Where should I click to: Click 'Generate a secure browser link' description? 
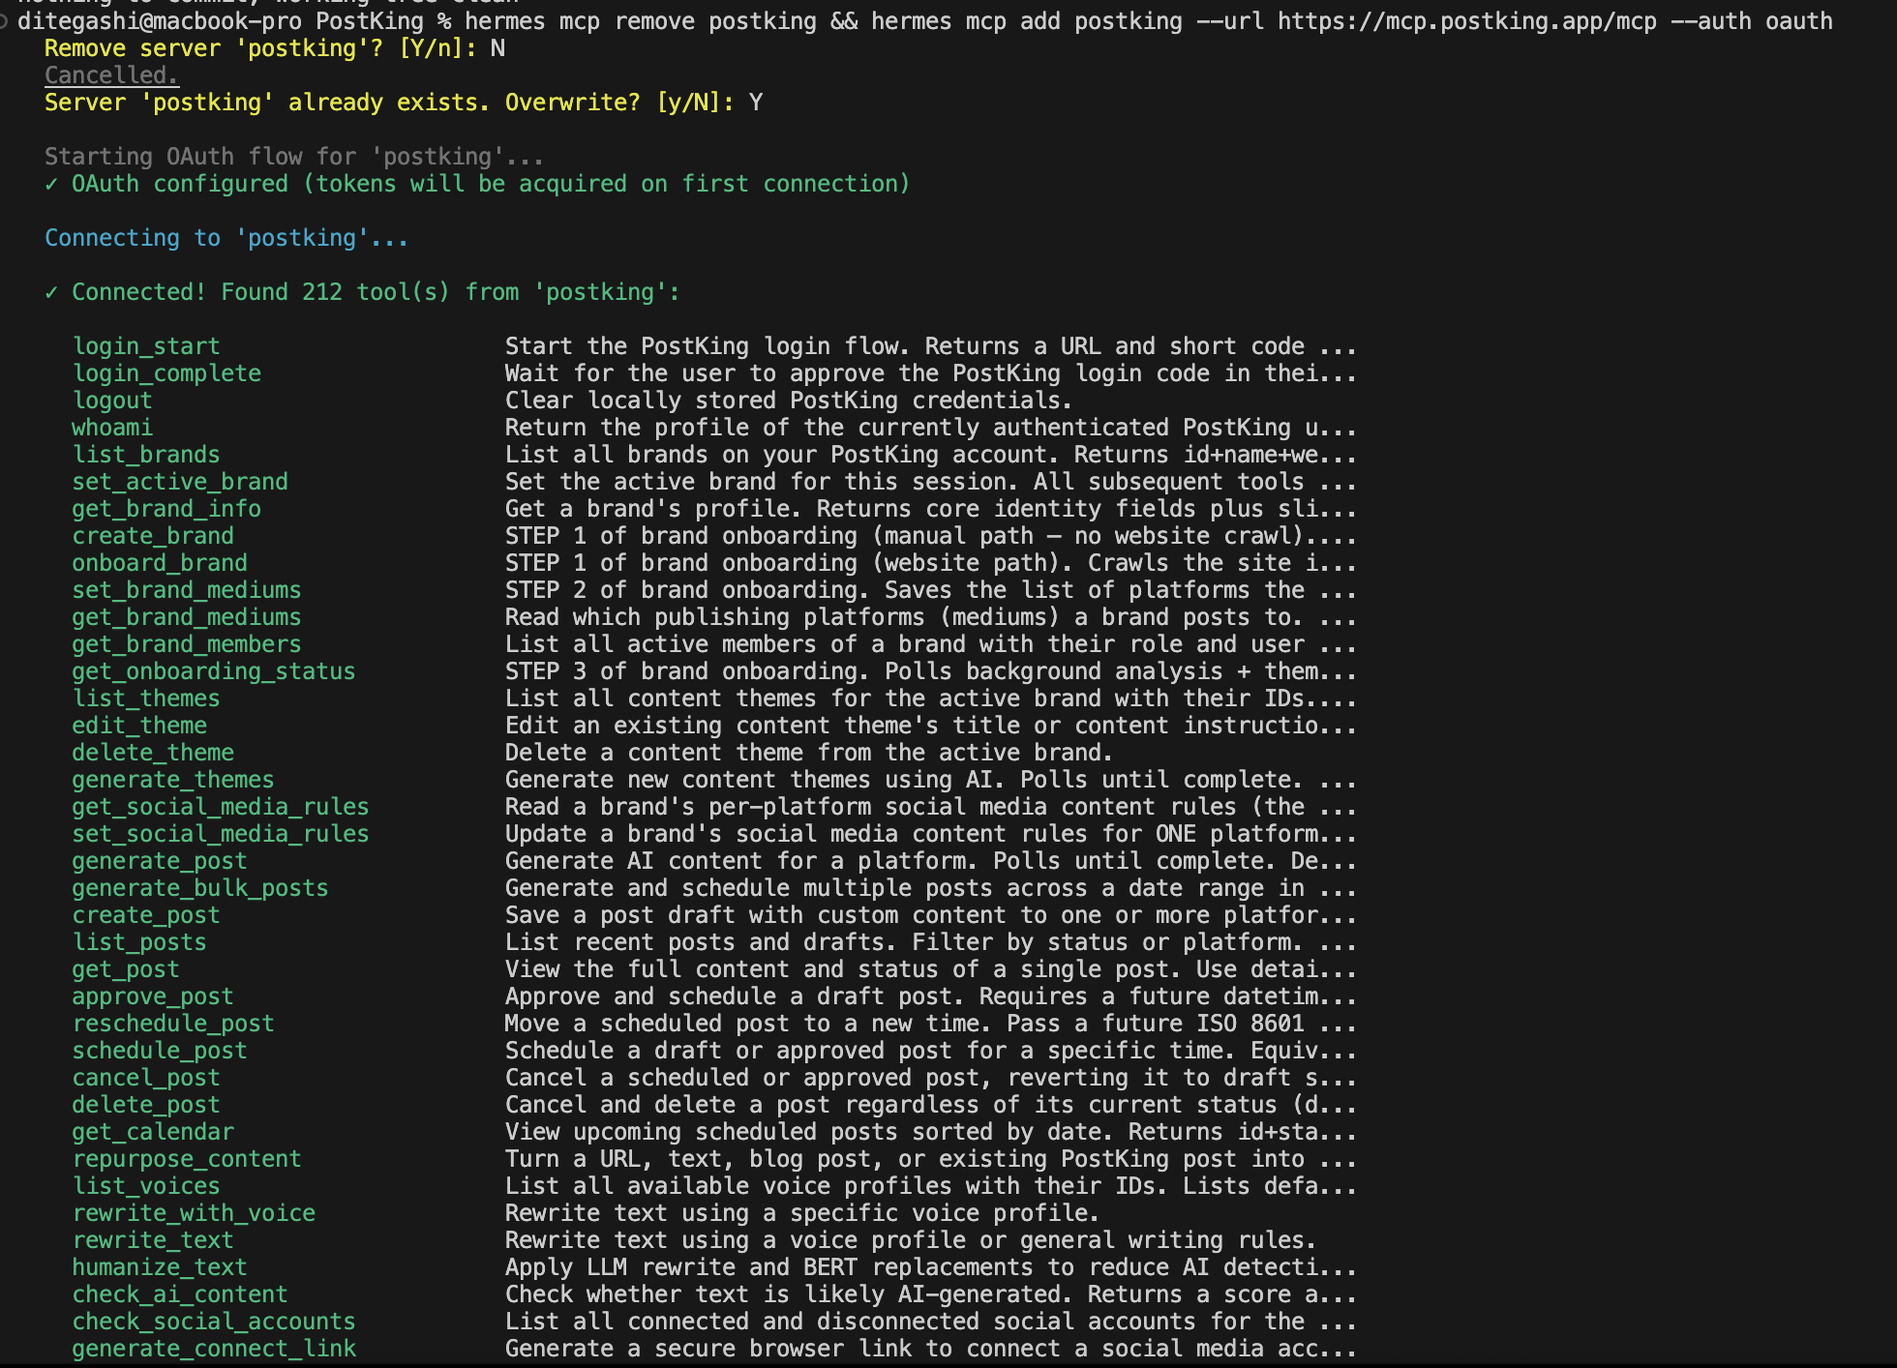(931, 1349)
